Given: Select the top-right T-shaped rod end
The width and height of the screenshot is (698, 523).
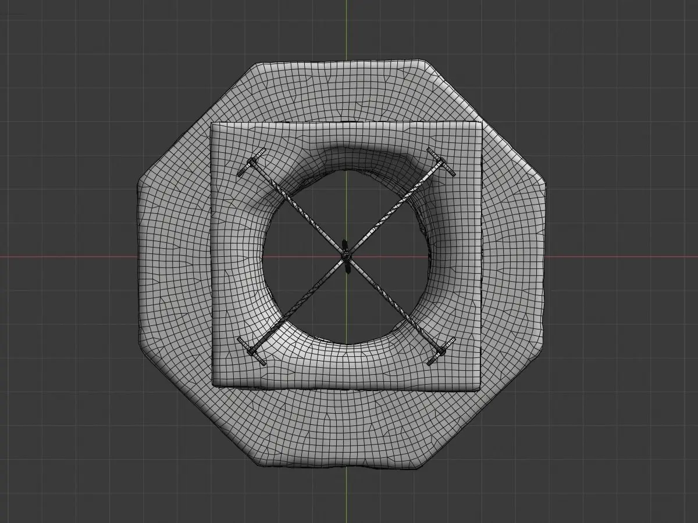Looking at the screenshot, I should 441,162.
